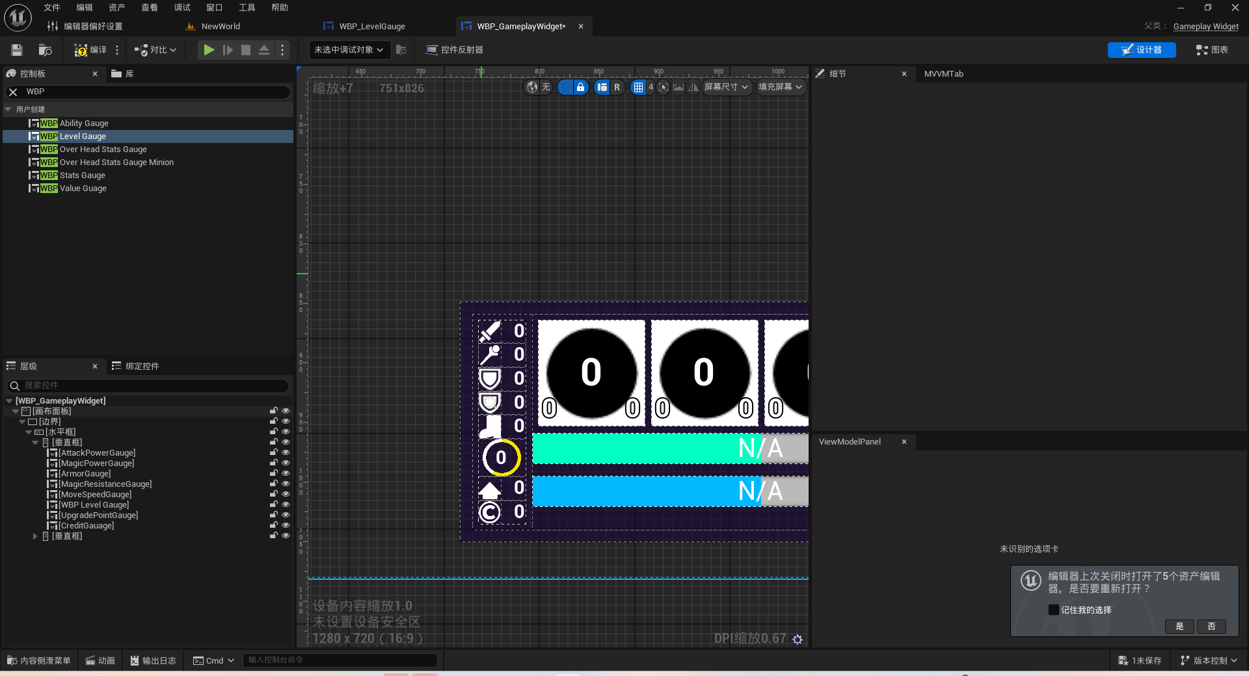Open the File menu
1249x676 pixels.
[52, 8]
